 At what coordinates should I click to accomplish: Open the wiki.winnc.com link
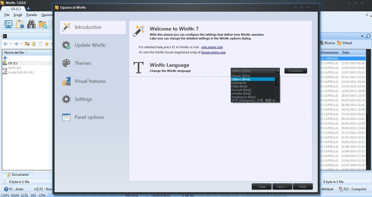(212, 47)
